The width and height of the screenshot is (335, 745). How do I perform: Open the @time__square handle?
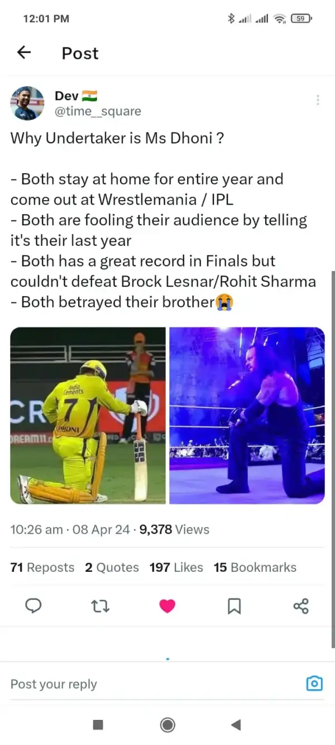[x=98, y=112]
